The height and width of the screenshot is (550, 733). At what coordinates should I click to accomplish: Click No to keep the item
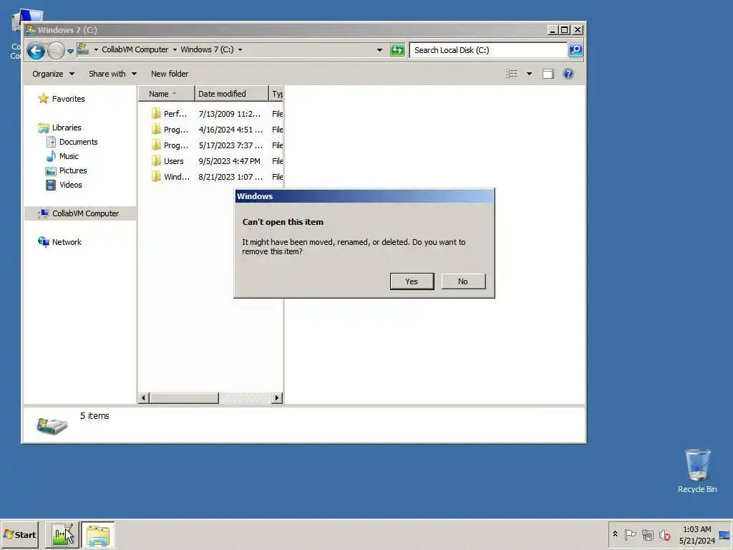tap(463, 281)
